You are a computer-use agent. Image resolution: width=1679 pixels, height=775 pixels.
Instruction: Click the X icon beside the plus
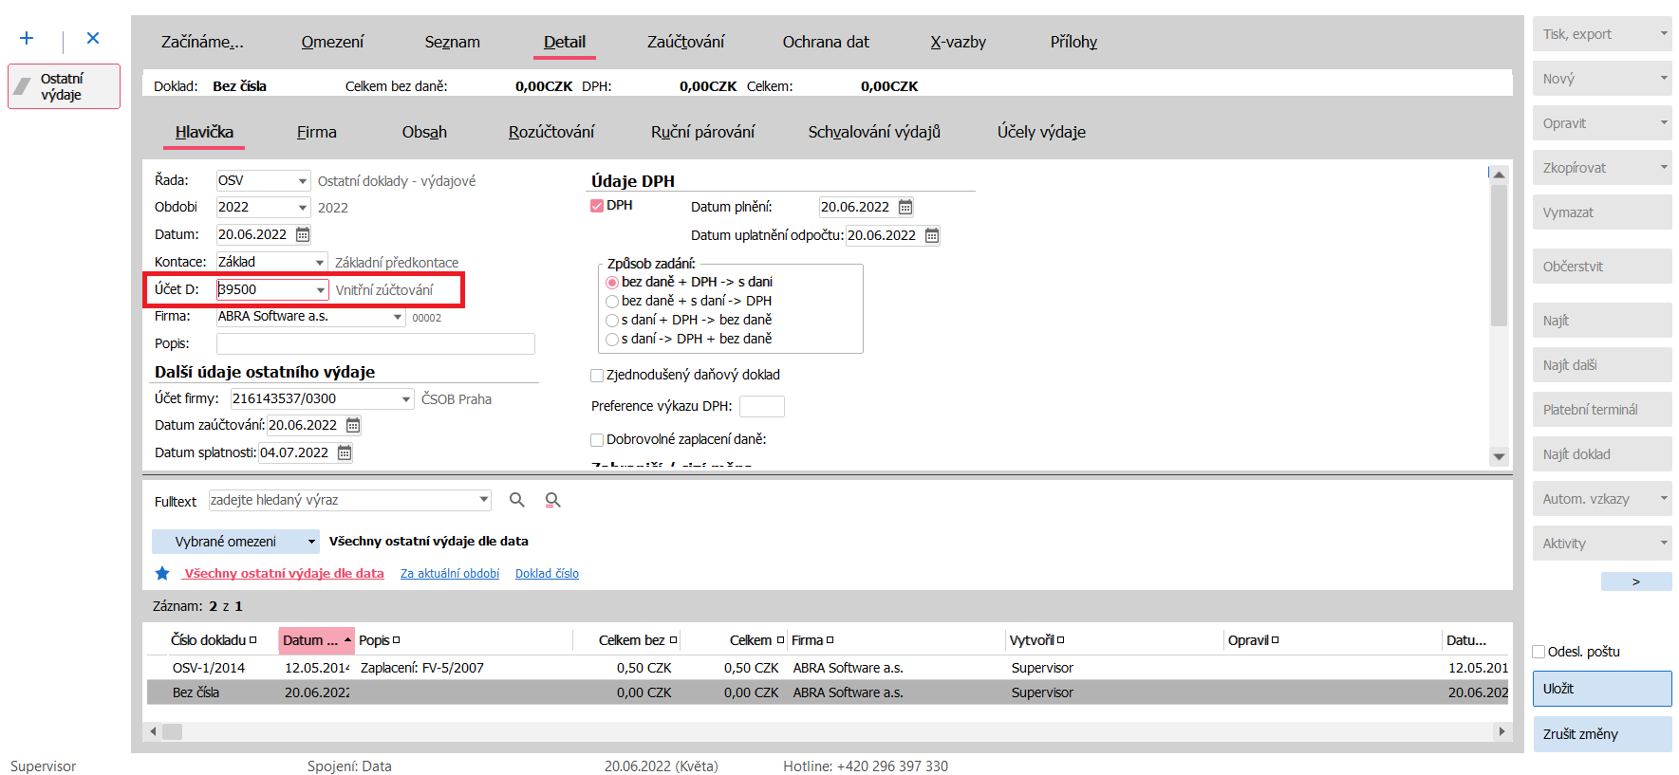pos(93,38)
